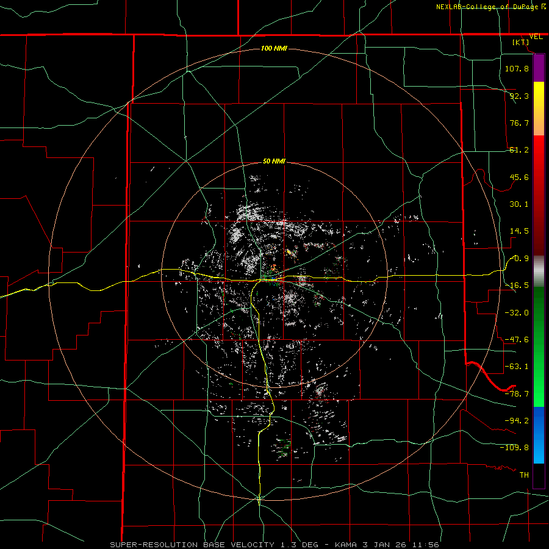This screenshot has width=549, height=549.
Task: Click the -32.0 velocity scale value
Action: [517, 312]
